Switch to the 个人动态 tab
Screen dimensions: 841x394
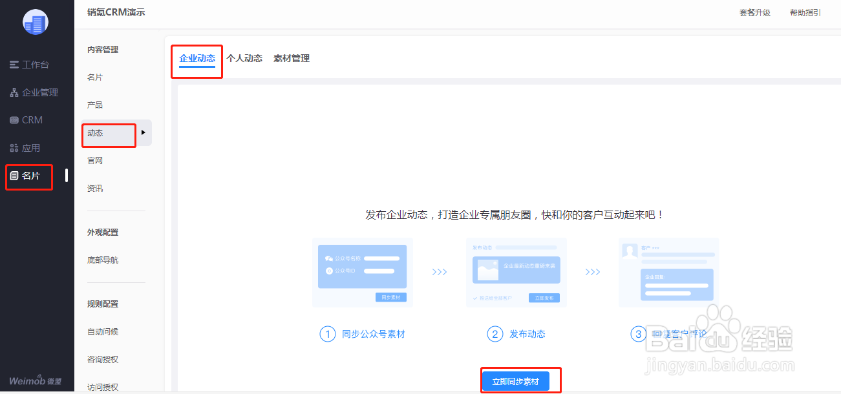[x=244, y=58]
